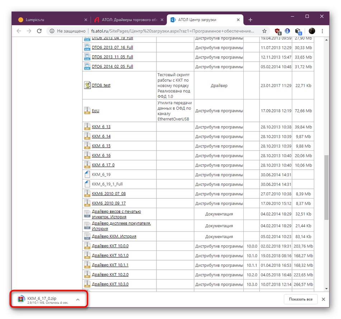Open the KKM6_2010_07_08 link
Viewport: 341px width, 319px height.
point(108,194)
